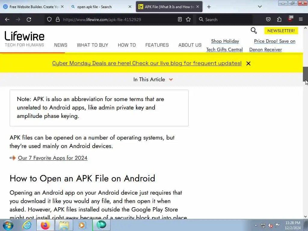
Task: Bookmark this page with the star icon
Action: (188, 19)
